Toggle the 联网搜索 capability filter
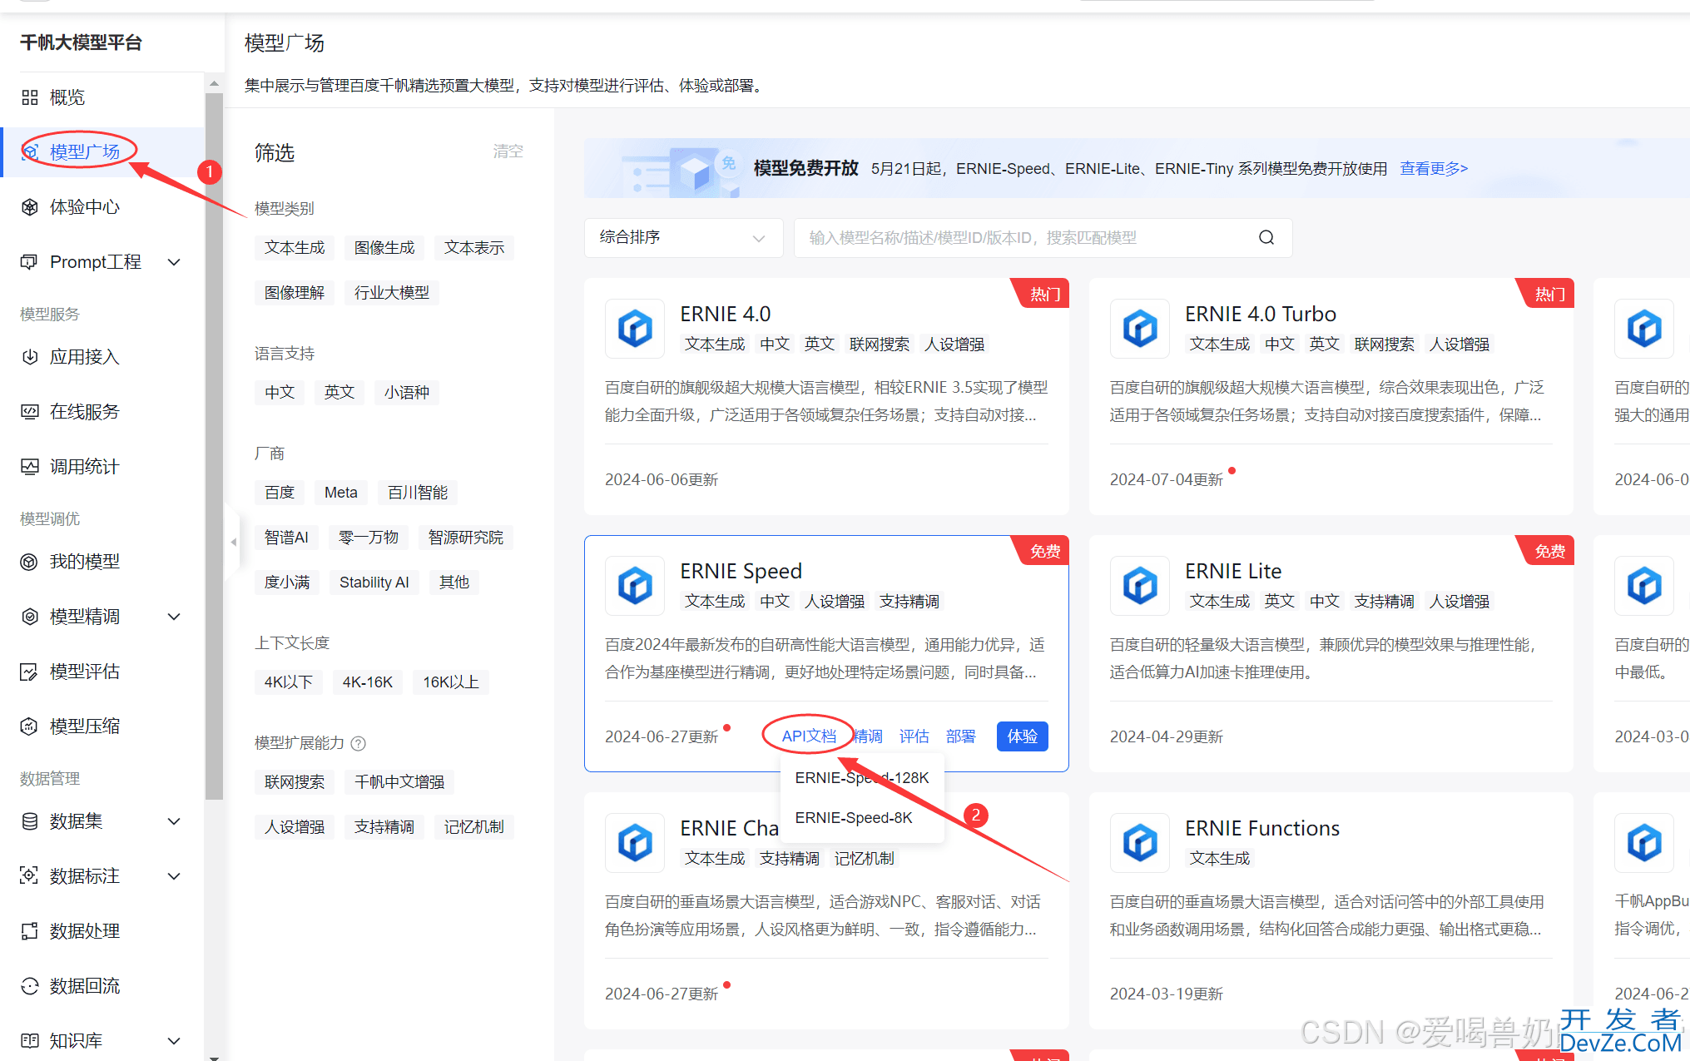Screen dimensions: 1690x1061 [295, 782]
